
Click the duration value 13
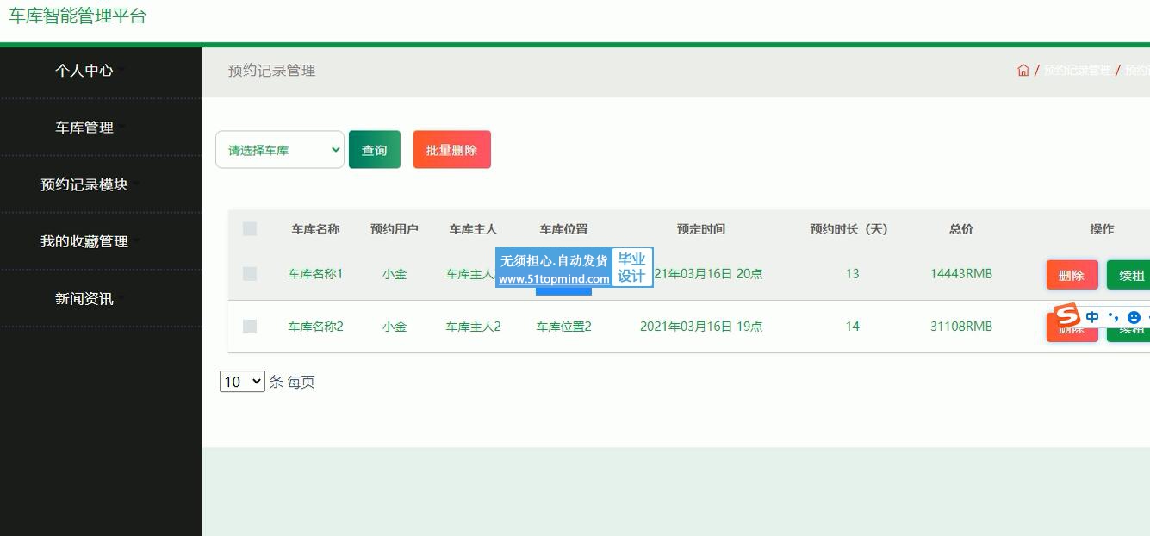pos(852,274)
